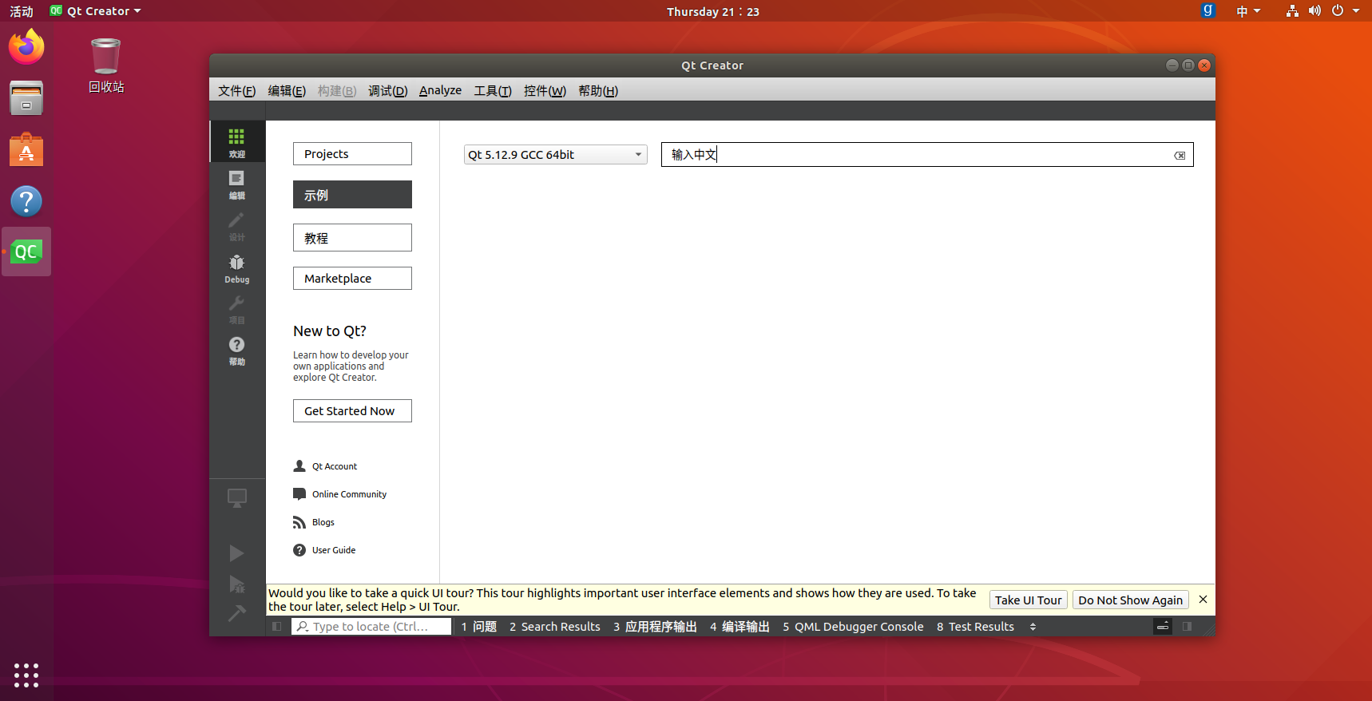Image resolution: width=1372 pixels, height=701 pixels.
Task: Open Ubuntu Software from the dock
Action: coord(26,149)
